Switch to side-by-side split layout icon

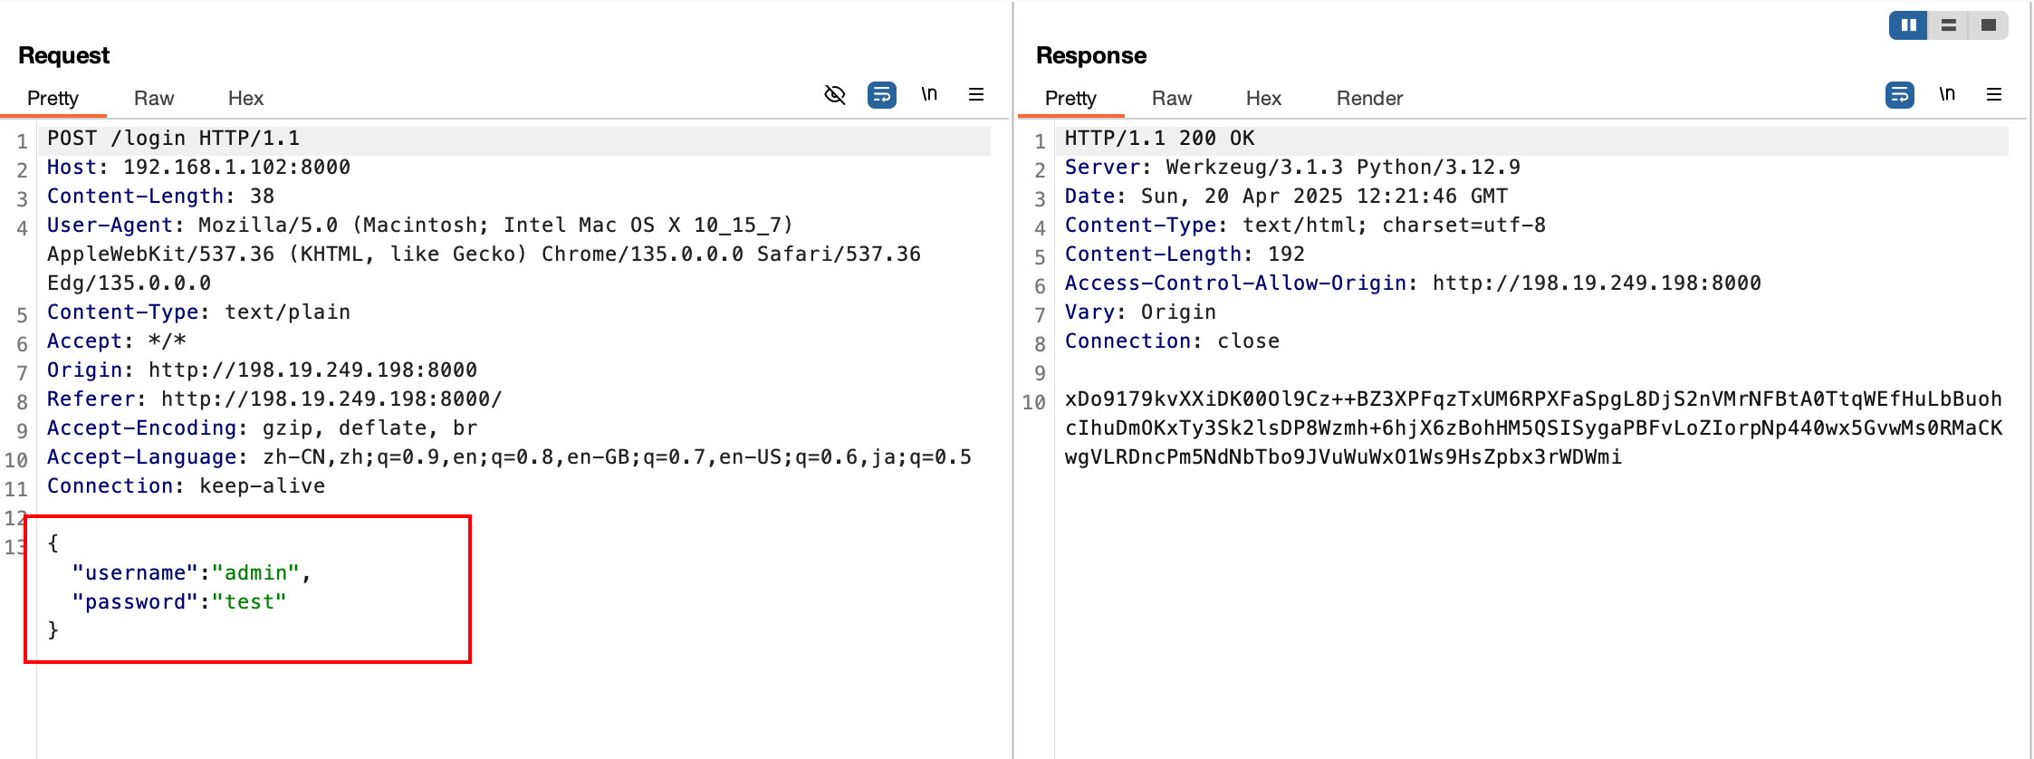[x=1909, y=25]
